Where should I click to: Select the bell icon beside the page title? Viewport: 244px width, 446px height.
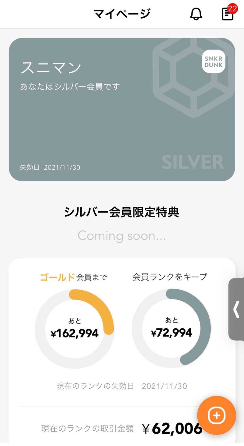click(196, 14)
